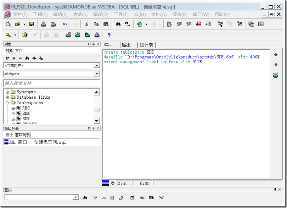The height and width of the screenshot is (208, 287).
Task: Click the Paste clipboard icon
Action: [x=106, y=24]
